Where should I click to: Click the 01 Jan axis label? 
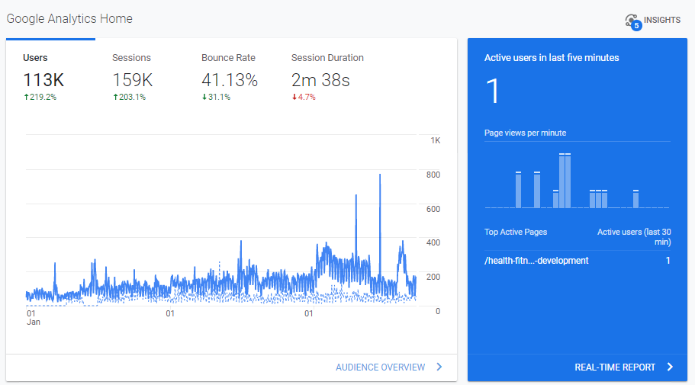point(34,318)
